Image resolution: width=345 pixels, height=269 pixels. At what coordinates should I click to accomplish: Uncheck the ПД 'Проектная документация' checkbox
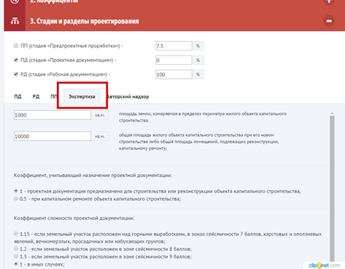[16, 60]
